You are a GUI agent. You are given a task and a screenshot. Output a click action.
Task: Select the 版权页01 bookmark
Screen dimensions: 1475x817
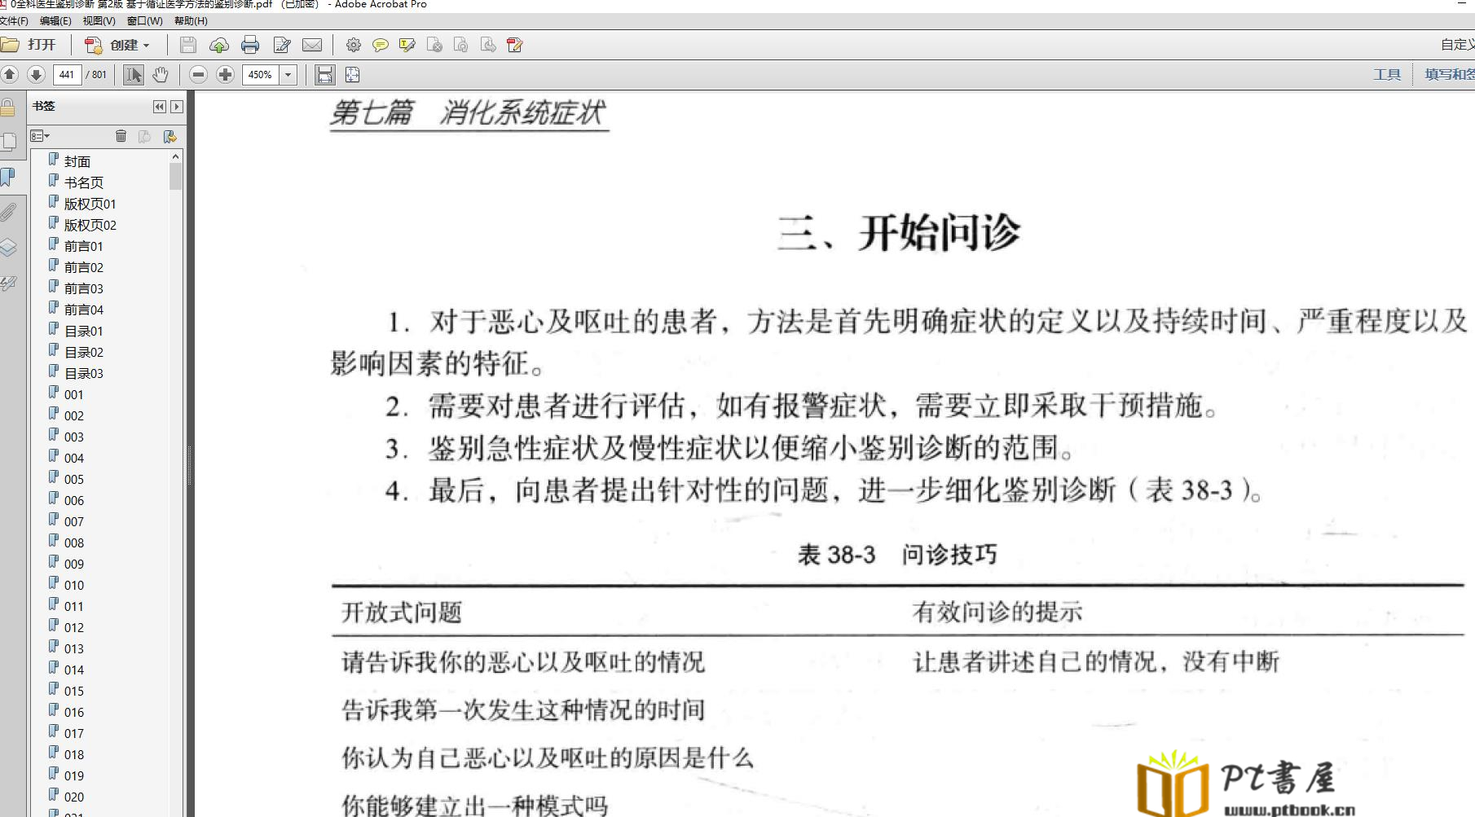point(90,204)
